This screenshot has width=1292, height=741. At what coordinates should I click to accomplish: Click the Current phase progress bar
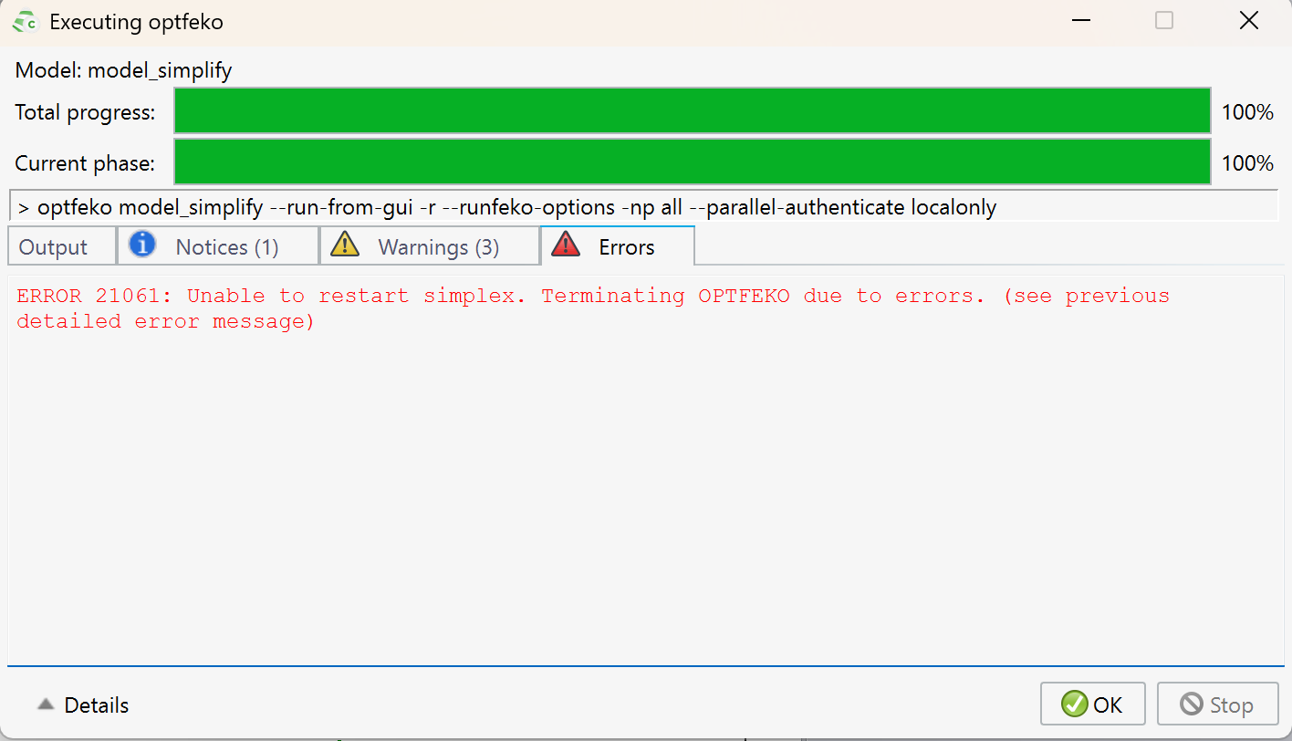pyautogui.click(x=692, y=162)
